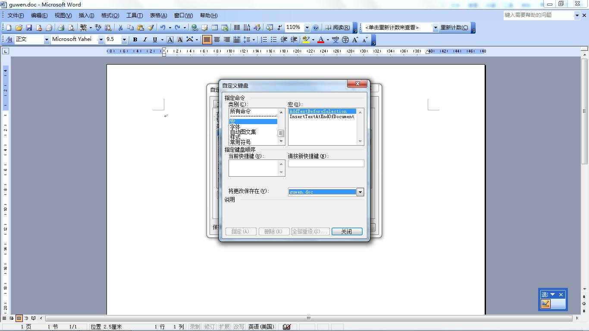Open the 格式(O) menu

coord(110,16)
